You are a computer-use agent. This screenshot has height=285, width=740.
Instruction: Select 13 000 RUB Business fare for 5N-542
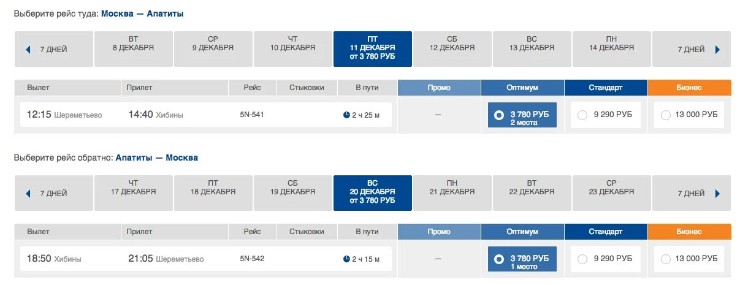[666, 259]
